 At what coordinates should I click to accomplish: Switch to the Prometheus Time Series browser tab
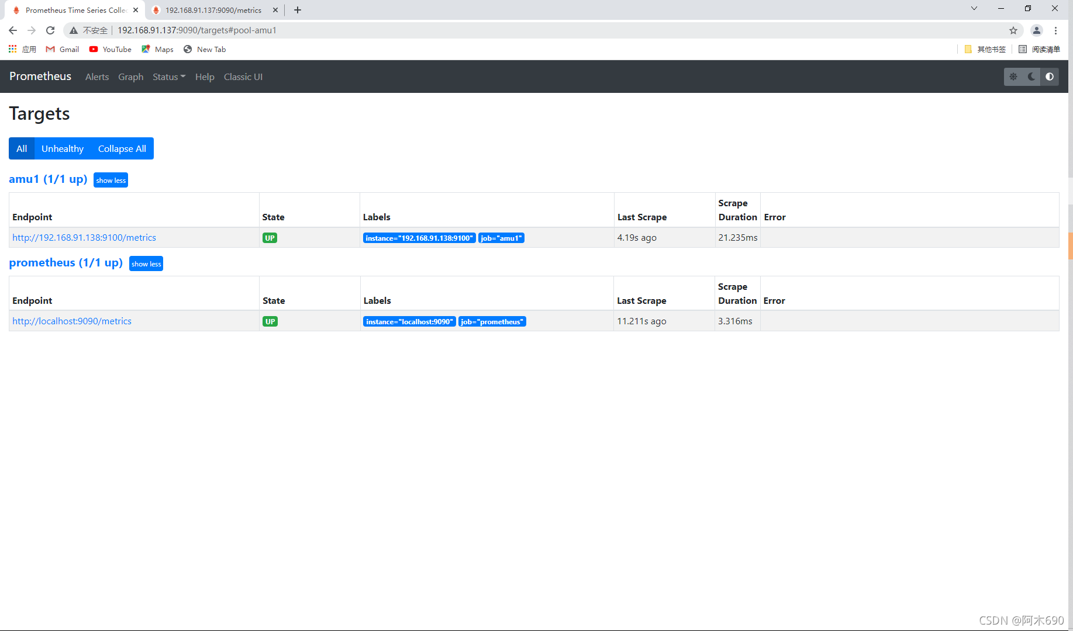(x=76, y=10)
